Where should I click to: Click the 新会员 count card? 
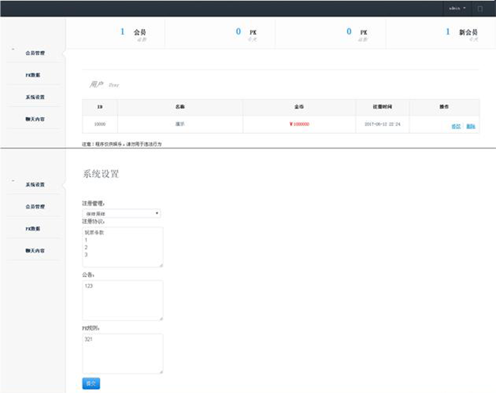(441, 33)
